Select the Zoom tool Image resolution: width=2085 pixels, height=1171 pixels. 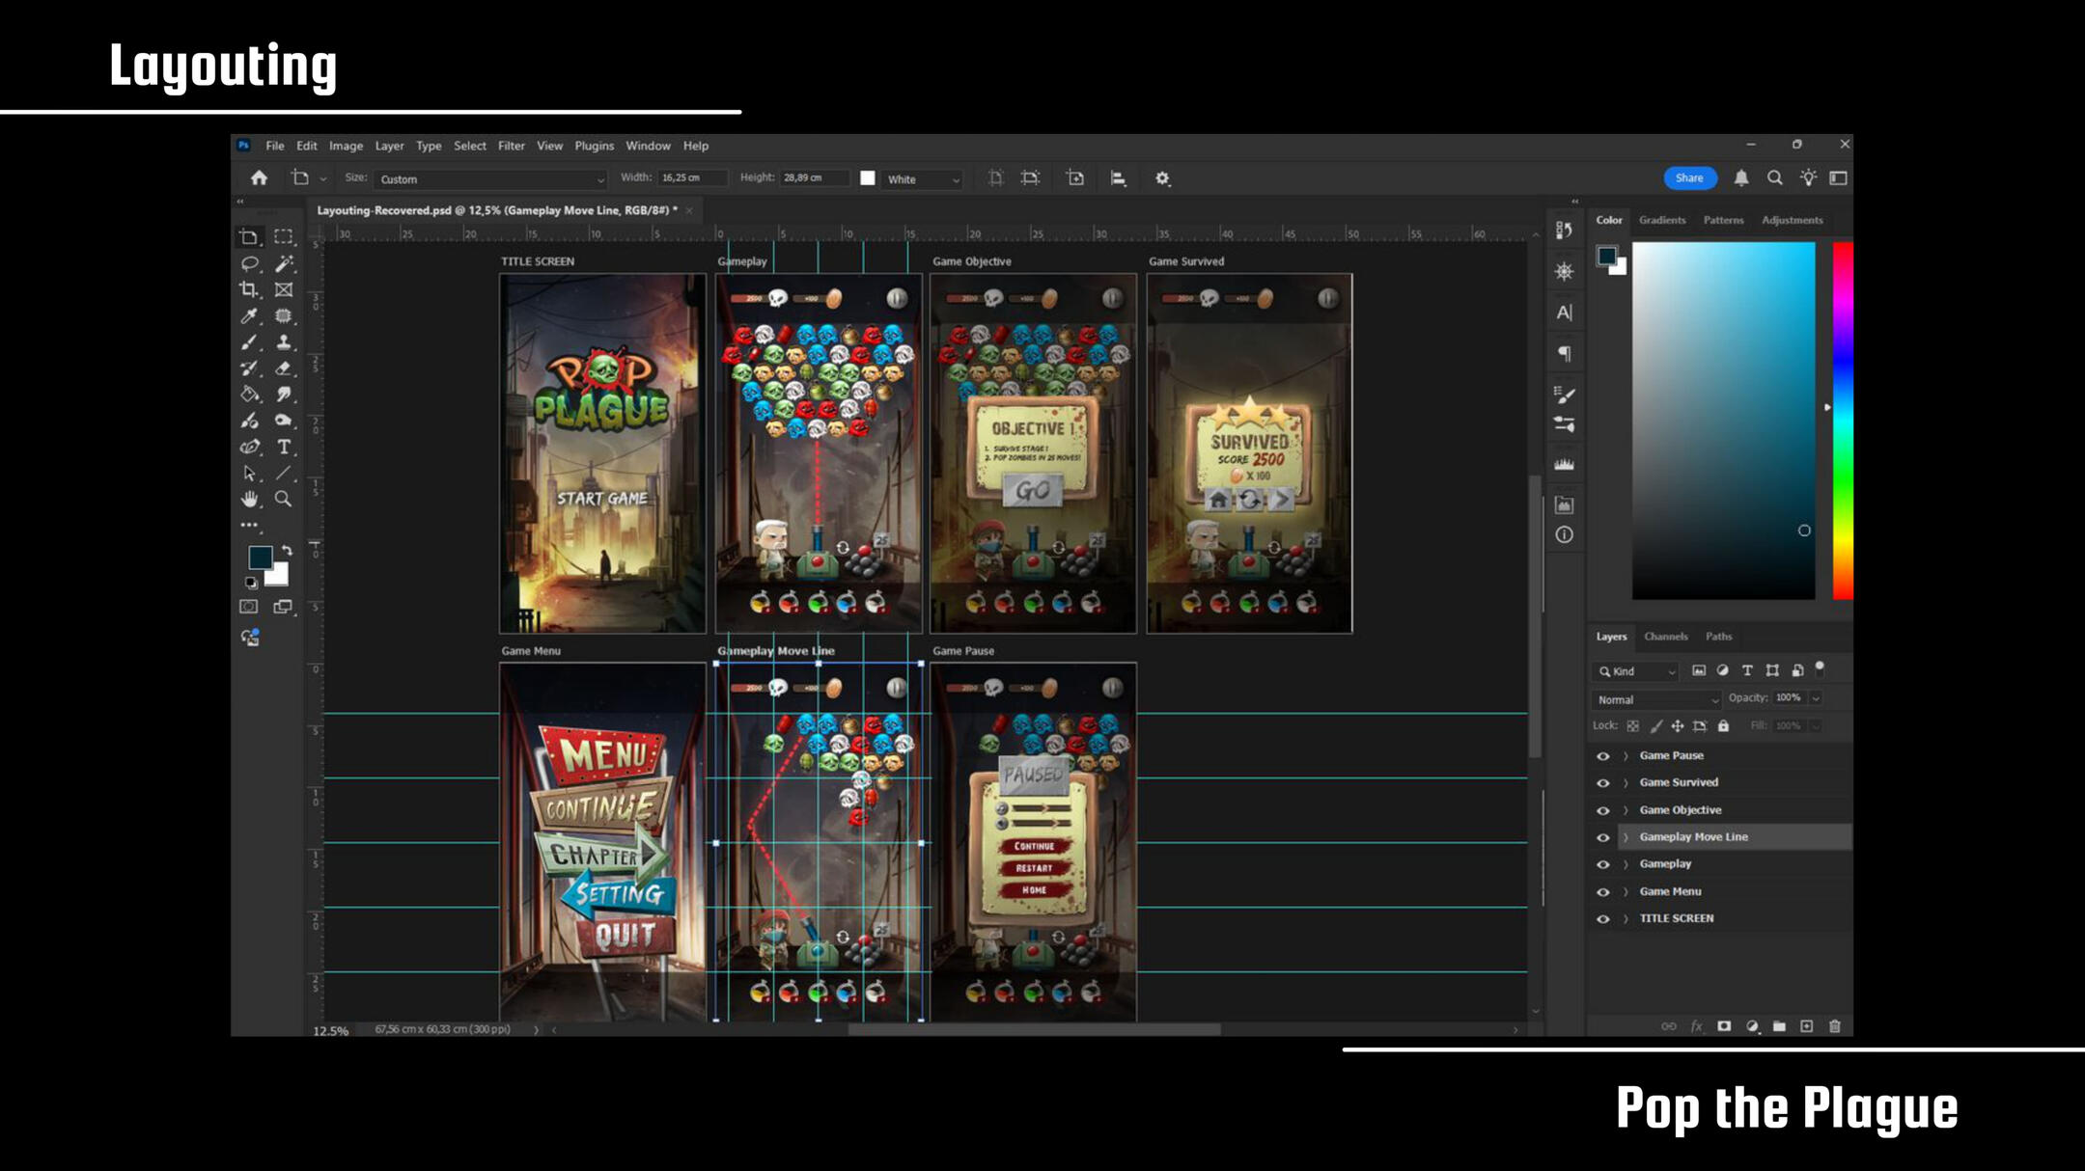[x=283, y=499]
